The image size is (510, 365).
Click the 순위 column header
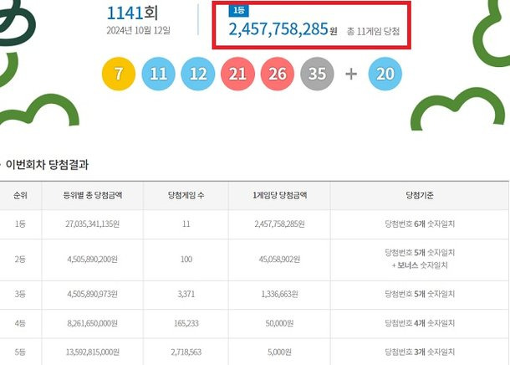(20, 195)
